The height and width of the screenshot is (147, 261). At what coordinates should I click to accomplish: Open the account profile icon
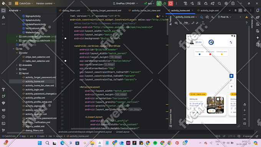[233, 3]
